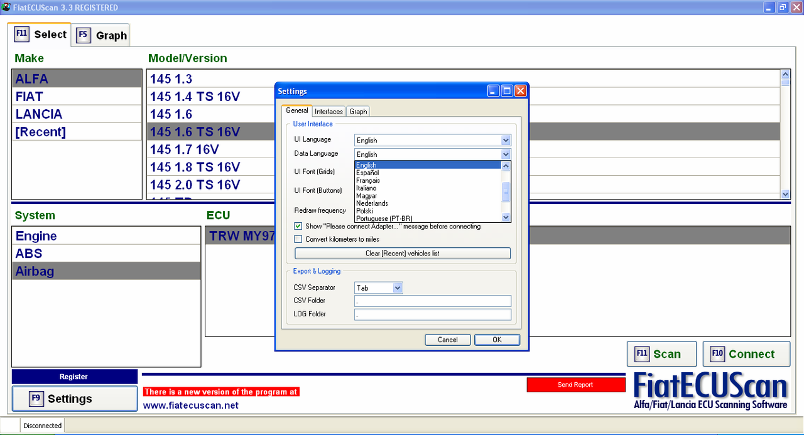Image resolution: width=804 pixels, height=435 pixels.
Task: Select FIAT make
Action: 77,96
